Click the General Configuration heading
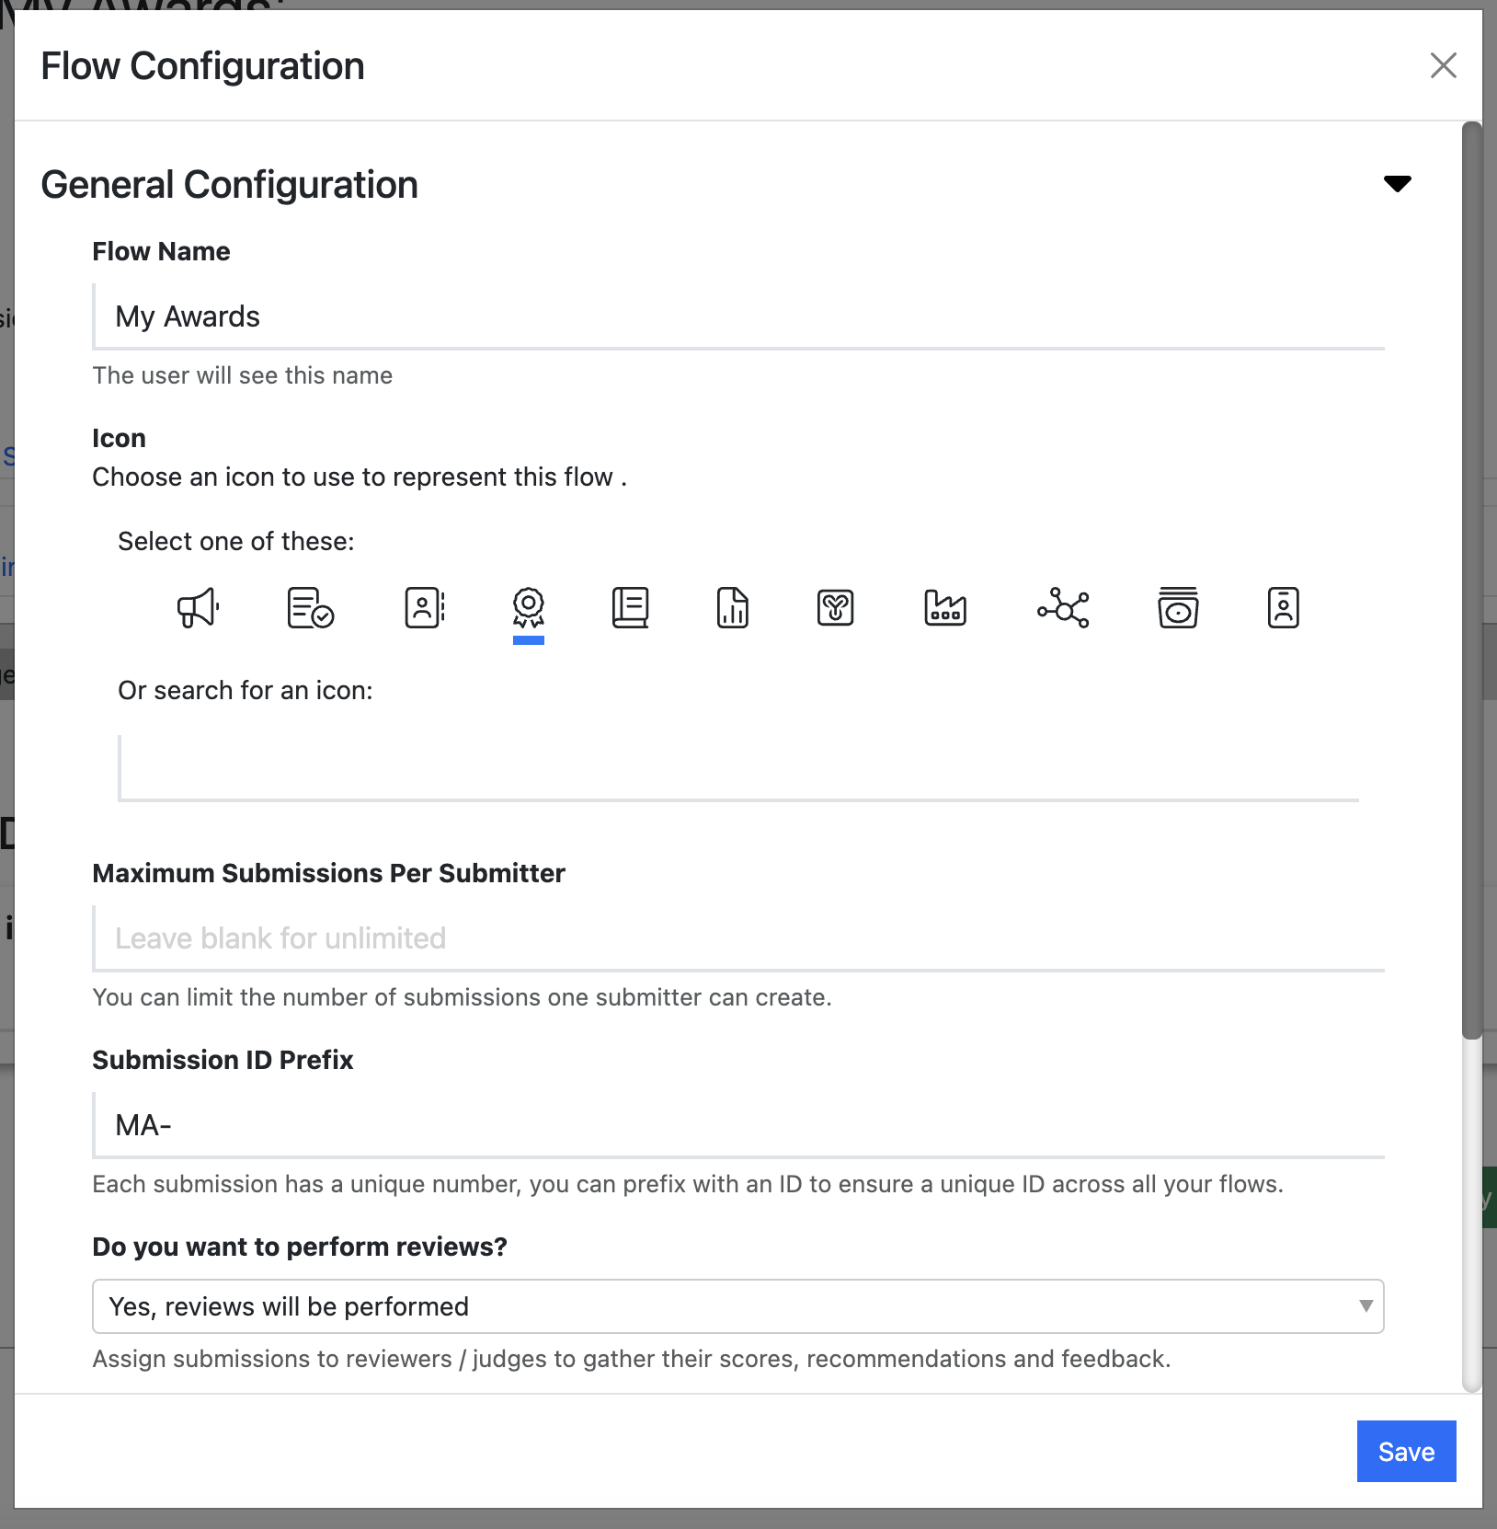Screen dimensions: 1497x1529 pyautogui.click(x=230, y=185)
